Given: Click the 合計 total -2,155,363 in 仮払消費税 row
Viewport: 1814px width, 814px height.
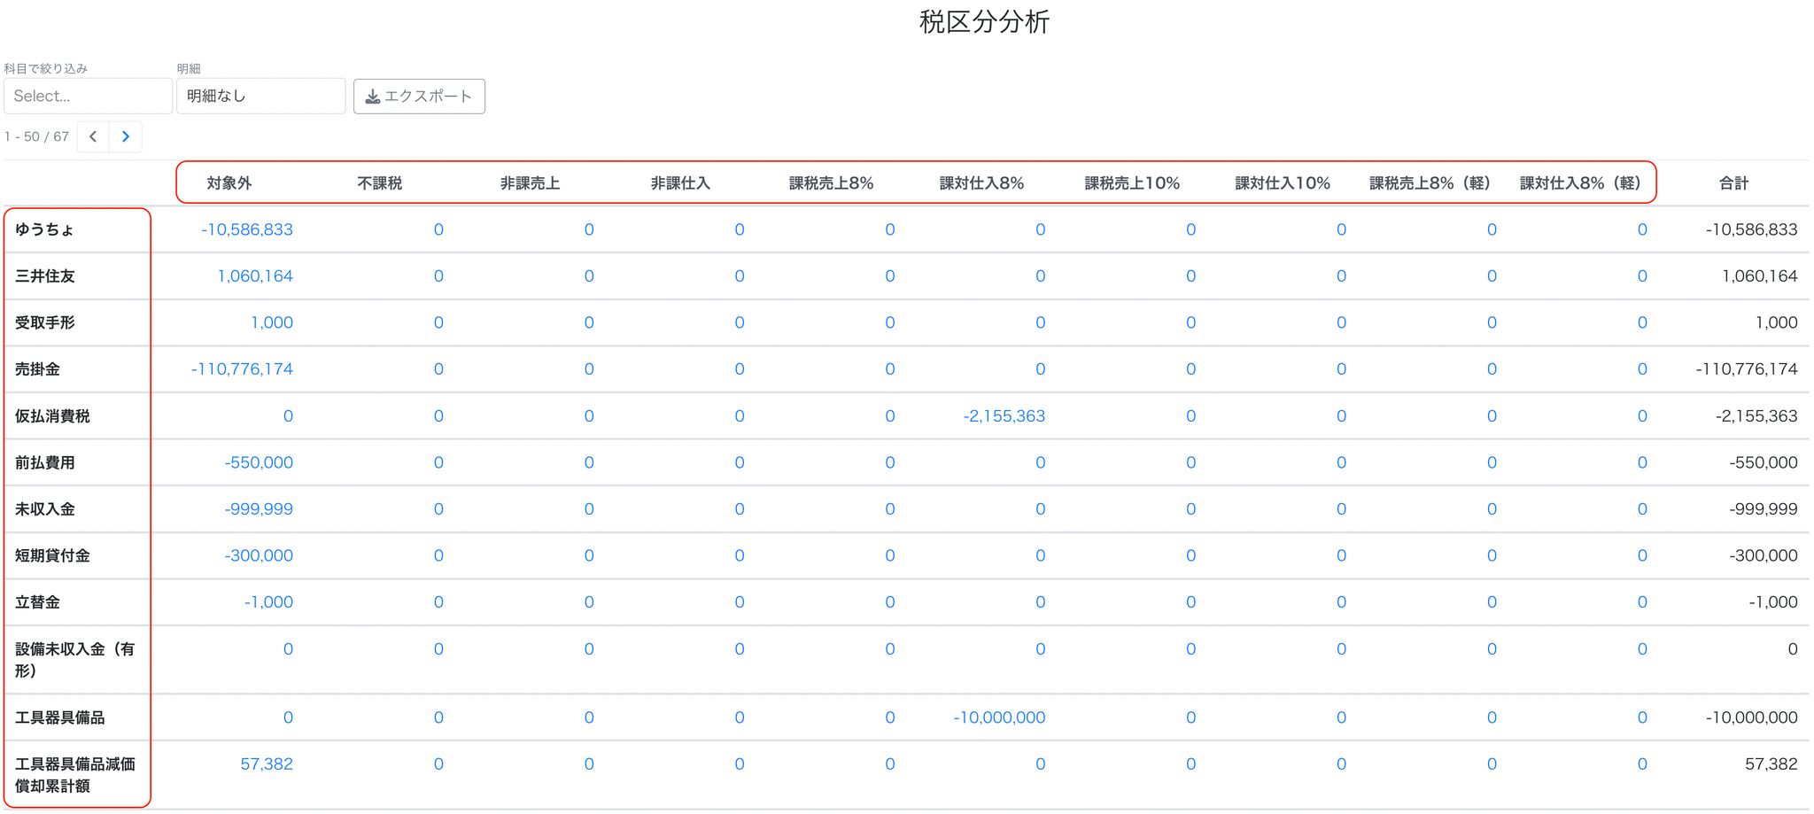Looking at the screenshot, I should click(x=1756, y=416).
